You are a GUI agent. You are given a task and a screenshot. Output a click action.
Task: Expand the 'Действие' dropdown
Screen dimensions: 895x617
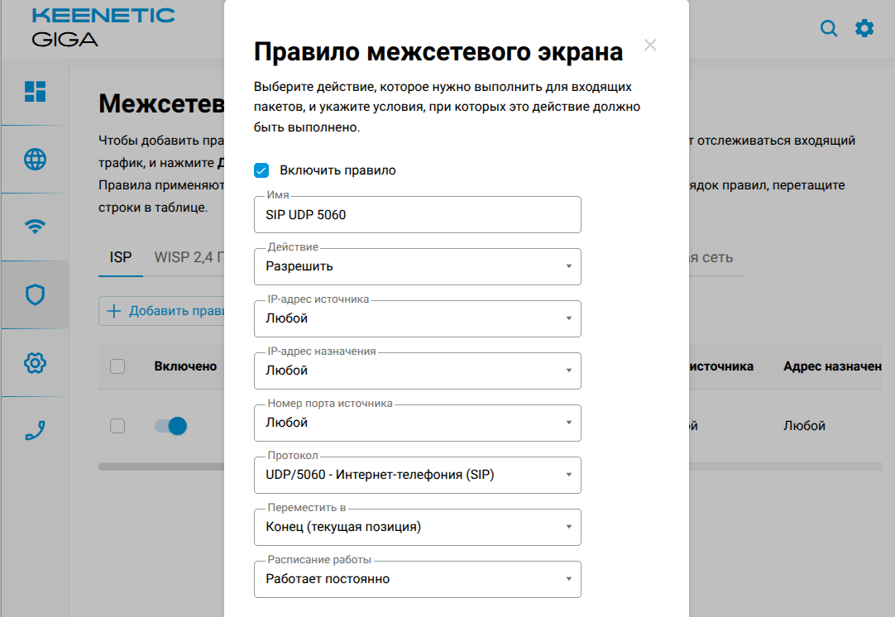coord(417,266)
